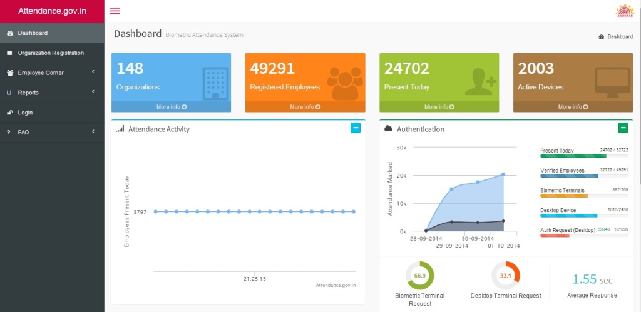Select FAQ menu item
Screen dimensions: 641x312
[52, 133]
